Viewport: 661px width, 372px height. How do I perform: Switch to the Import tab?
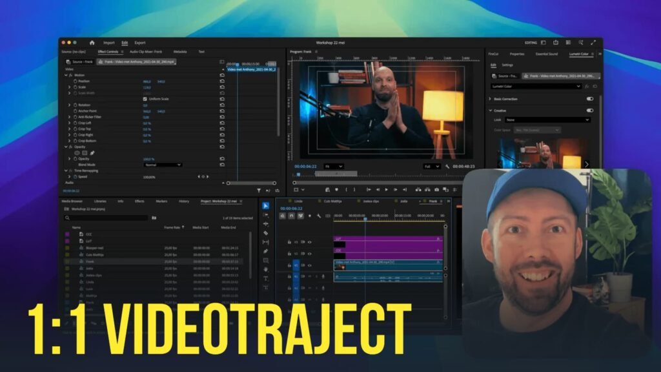click(108, 43)
